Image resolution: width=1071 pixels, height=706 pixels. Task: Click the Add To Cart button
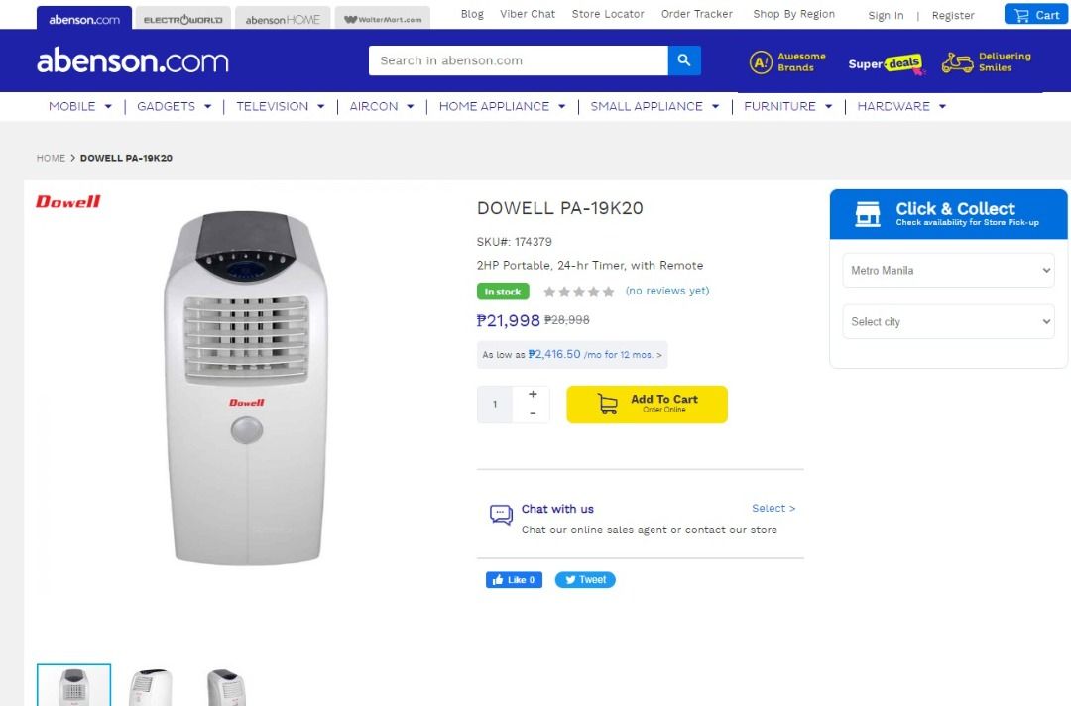[647, 404]
